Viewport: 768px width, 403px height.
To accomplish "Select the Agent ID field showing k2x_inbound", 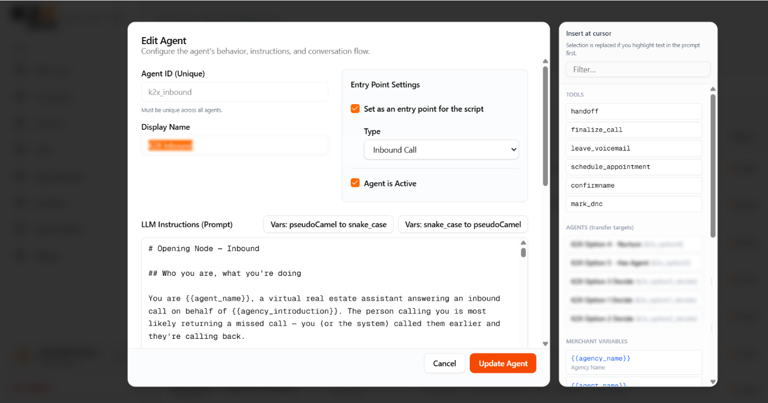I will [234, 92].
